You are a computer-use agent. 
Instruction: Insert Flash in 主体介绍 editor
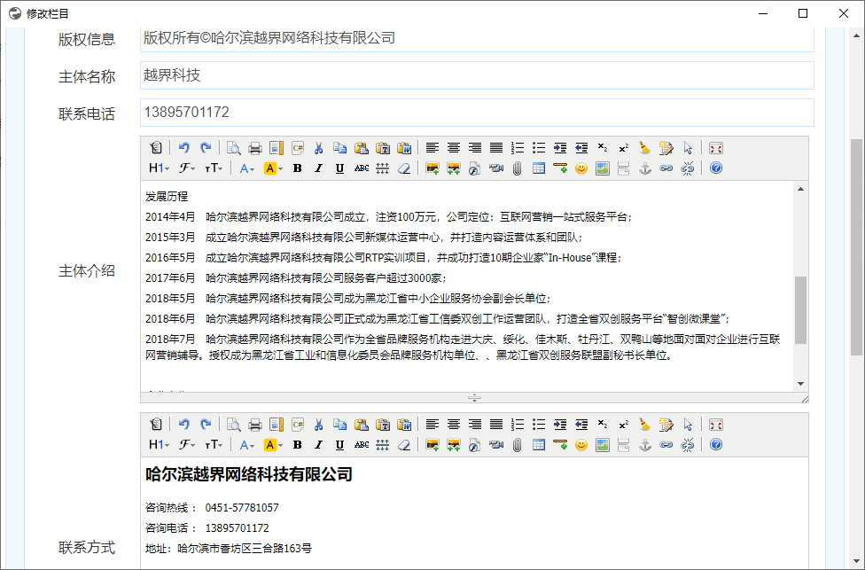click(x=474, y=168)
